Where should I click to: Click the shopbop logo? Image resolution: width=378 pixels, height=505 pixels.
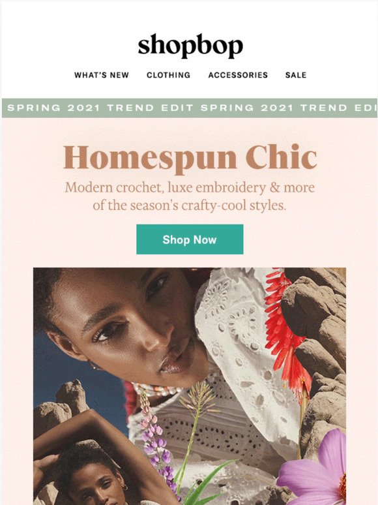pyautogui.click(x=190, y=46)
